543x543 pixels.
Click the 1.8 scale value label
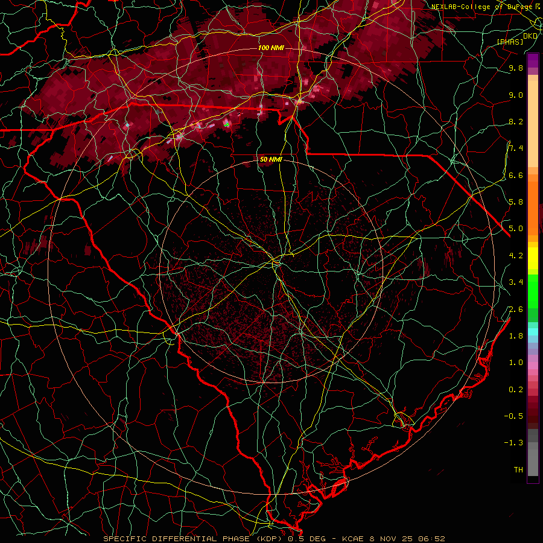click(516, 335)
